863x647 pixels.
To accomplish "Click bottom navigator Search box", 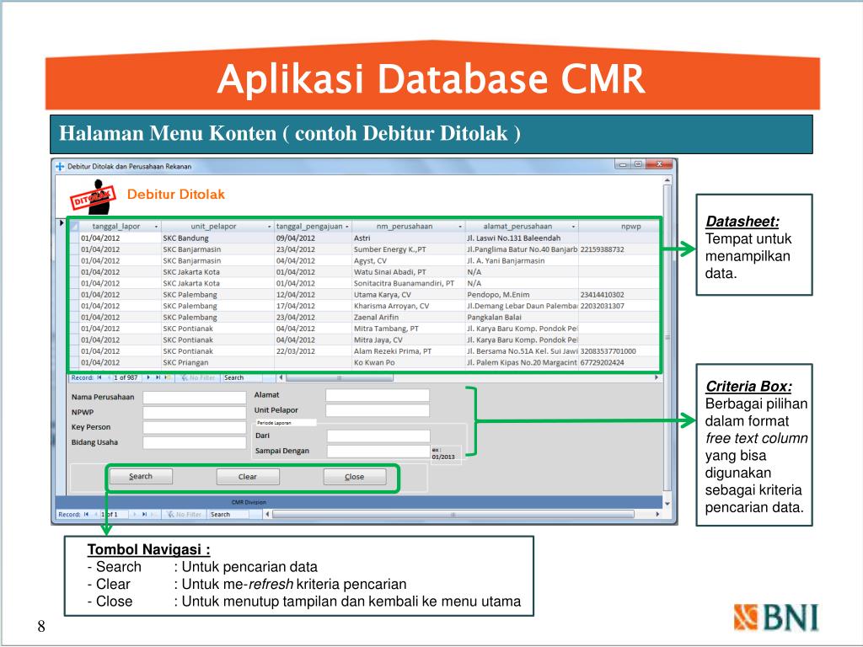I will point(229,515).
